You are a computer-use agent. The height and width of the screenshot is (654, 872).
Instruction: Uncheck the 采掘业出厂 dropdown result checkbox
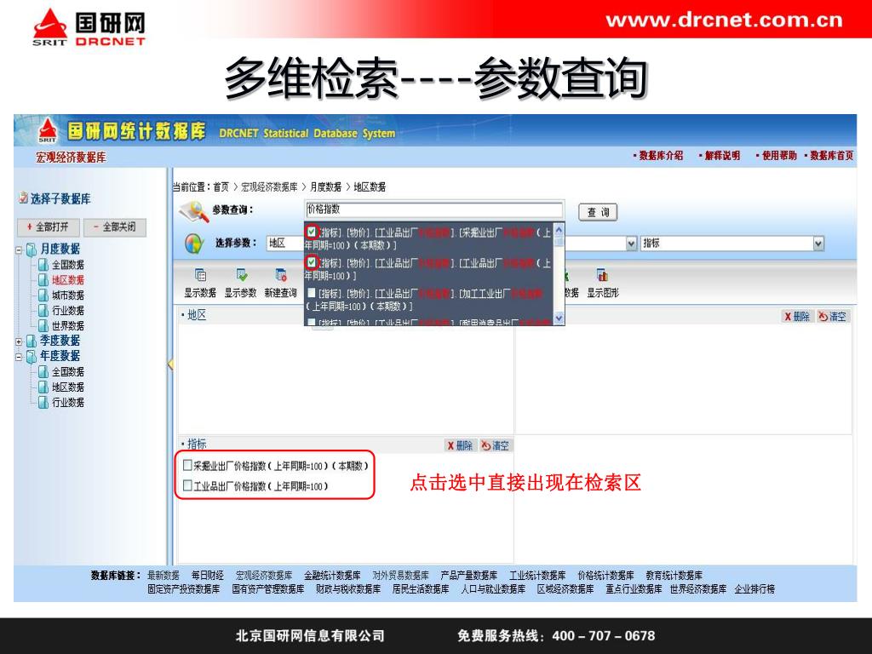point(312,232)
